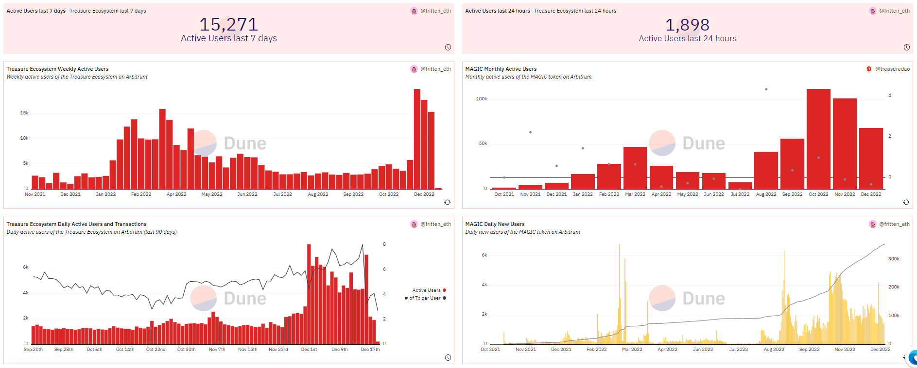Click 'Dec 1st' axis label in Daily Active Users chart
Image resolution: width=917 pixels, height=368 pixels.
click(309, 350)
